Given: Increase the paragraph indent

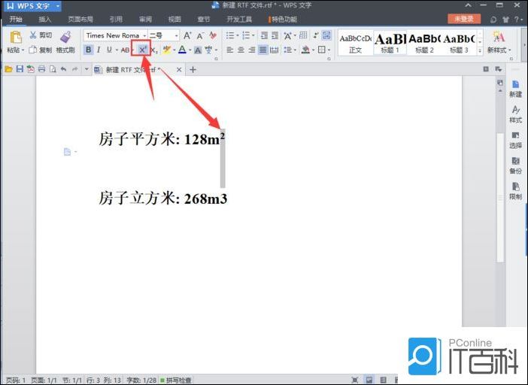Looking at the screenshot, I should [275, 35].
